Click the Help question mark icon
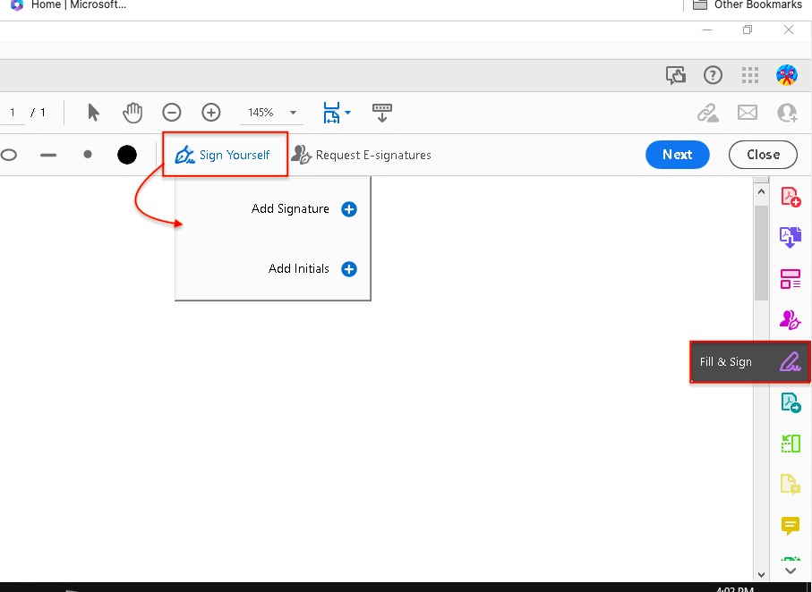Screen dimensions: 812x592 coord(713,75)
